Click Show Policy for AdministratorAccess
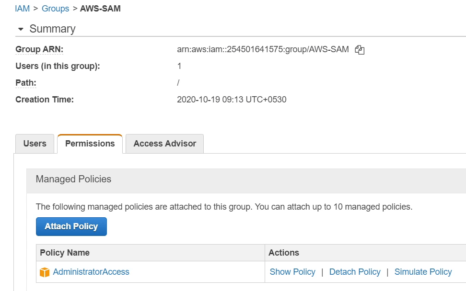The height and width of the screenshot is (291, 466). [292, 272]
